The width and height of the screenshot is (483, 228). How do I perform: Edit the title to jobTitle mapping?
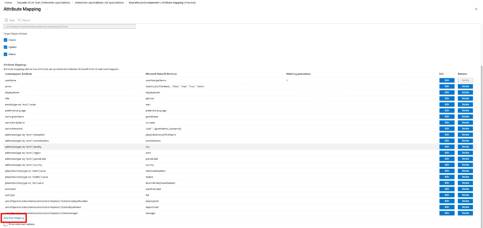[x=447, y=99]
